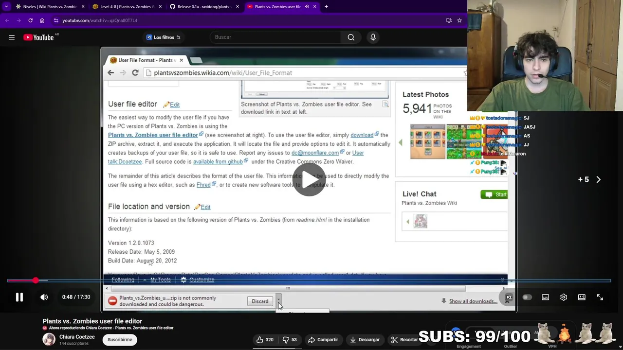Mute the video player volume
The height and width of the screenshot is (350, 623).
44,297
